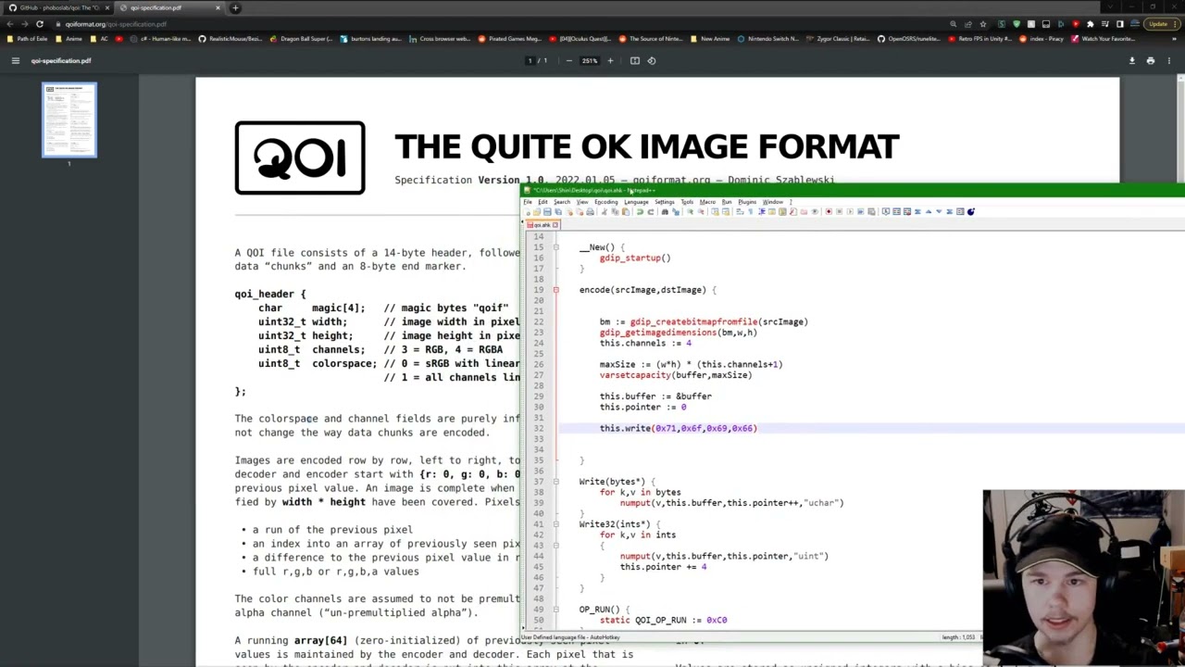
Task: Bookmark this page with the star icon
Action: [983, 23]
